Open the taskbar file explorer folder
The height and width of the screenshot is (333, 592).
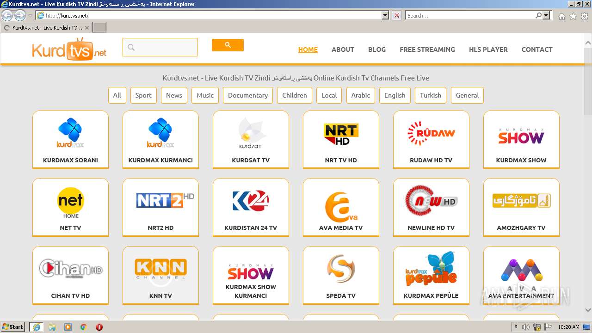pos(52,327)
